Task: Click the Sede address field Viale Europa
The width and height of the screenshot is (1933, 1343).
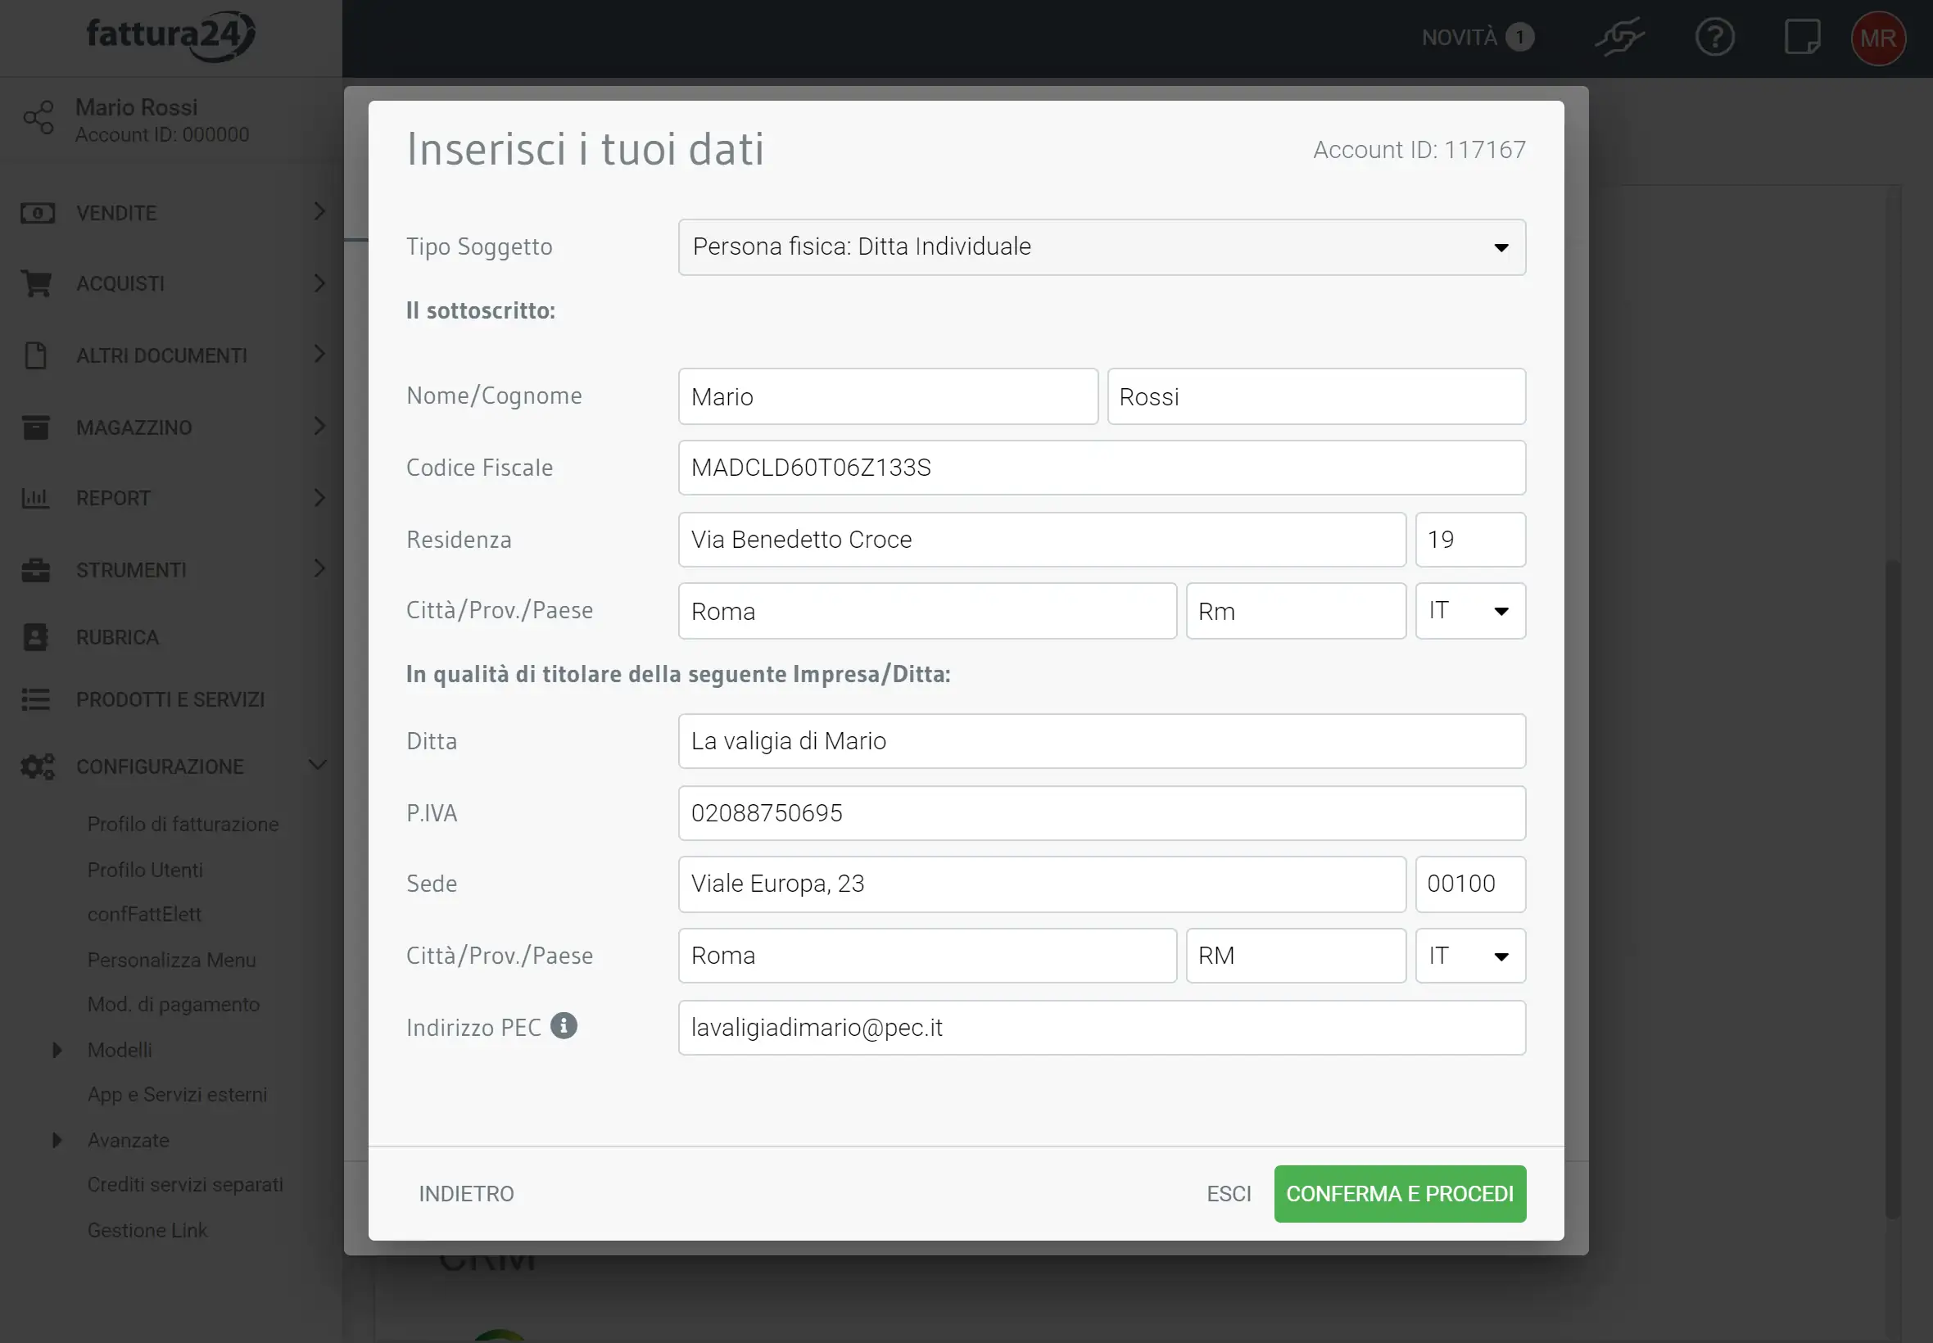Action: tap(1042, 884)
